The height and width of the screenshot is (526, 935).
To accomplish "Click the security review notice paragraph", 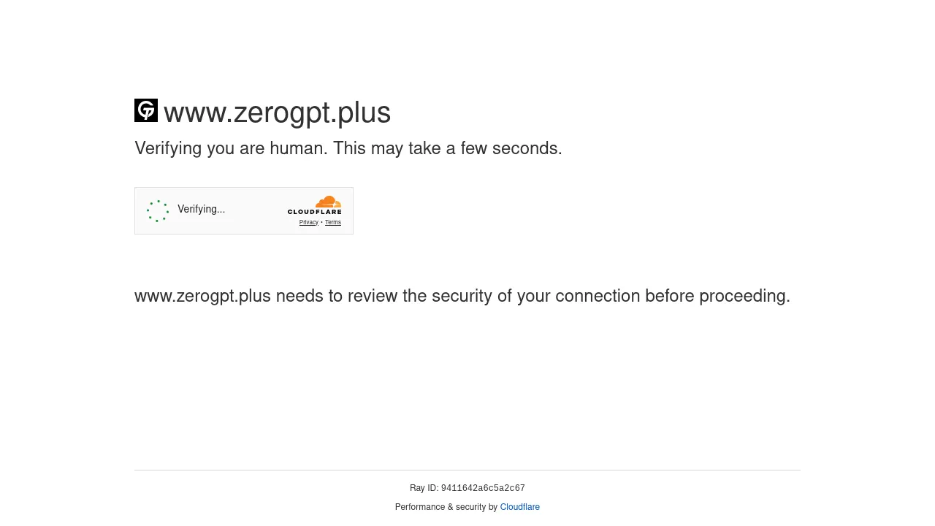I will tap(462, 296).
